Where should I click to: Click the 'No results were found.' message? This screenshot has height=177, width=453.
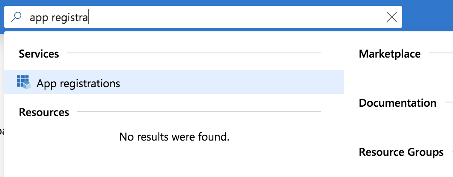point(174,137)
